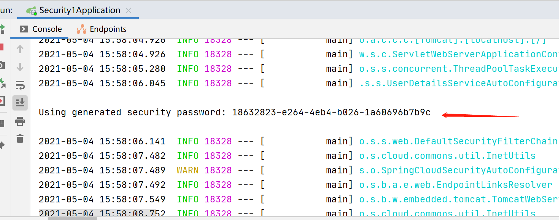The height and width of the screenshot is (220, 559).
Task: Click the generated security password text
Action: click(x=331, y=112)
